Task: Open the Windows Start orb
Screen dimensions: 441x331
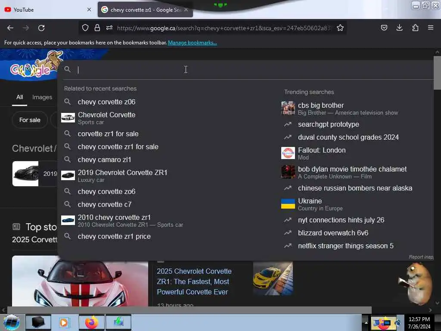Action: (x=12, y=322)
